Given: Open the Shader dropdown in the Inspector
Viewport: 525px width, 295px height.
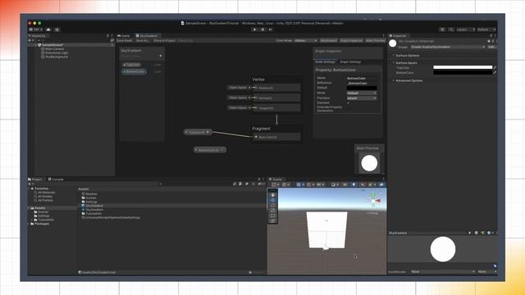Looking at the screenshot, I should point(448,48).
